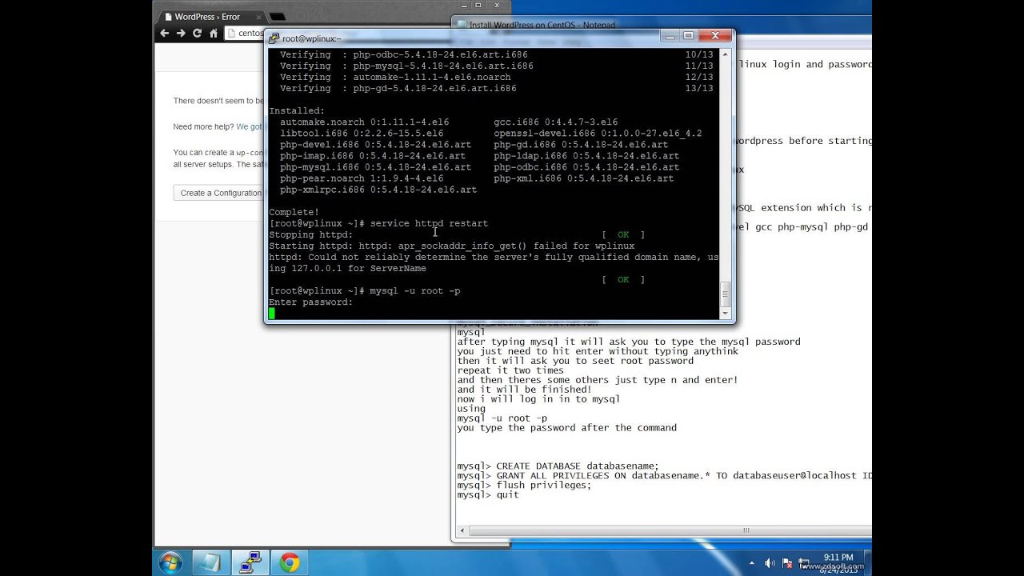
Task: Click the Notepad horizontal scrollbar left arrow
Action: (462, 530)
